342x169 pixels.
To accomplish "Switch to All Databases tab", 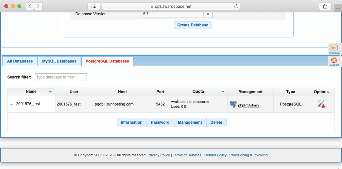I will click(20, 61).
